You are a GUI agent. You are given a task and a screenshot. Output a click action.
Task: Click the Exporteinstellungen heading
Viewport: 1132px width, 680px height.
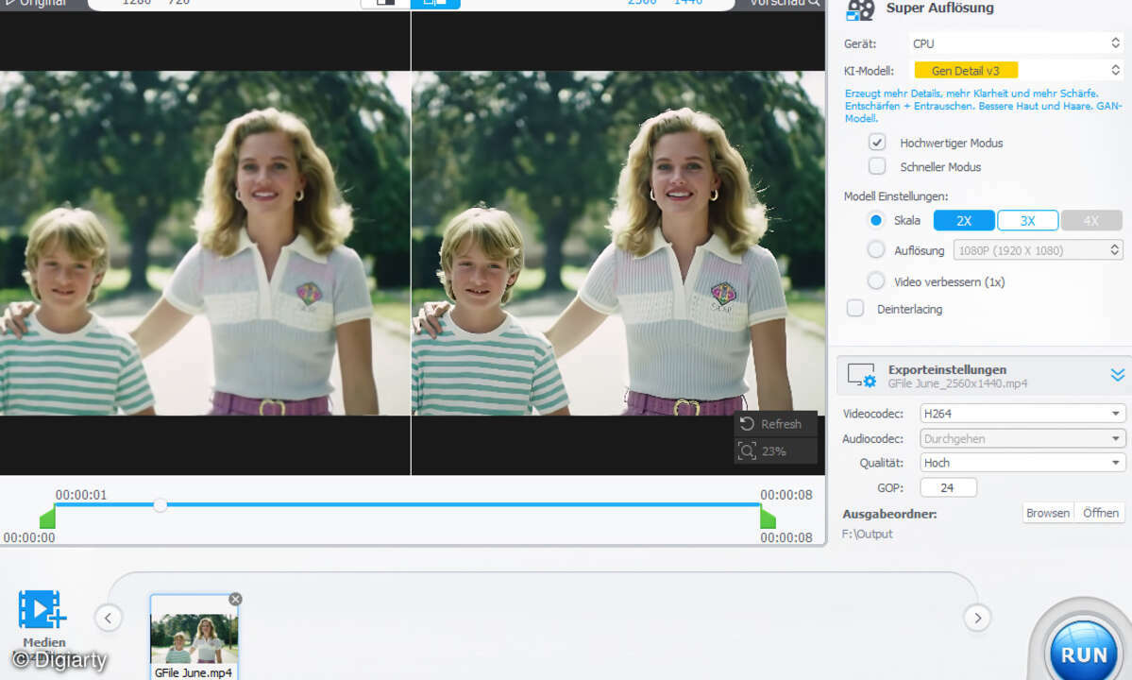pos(947,369)
